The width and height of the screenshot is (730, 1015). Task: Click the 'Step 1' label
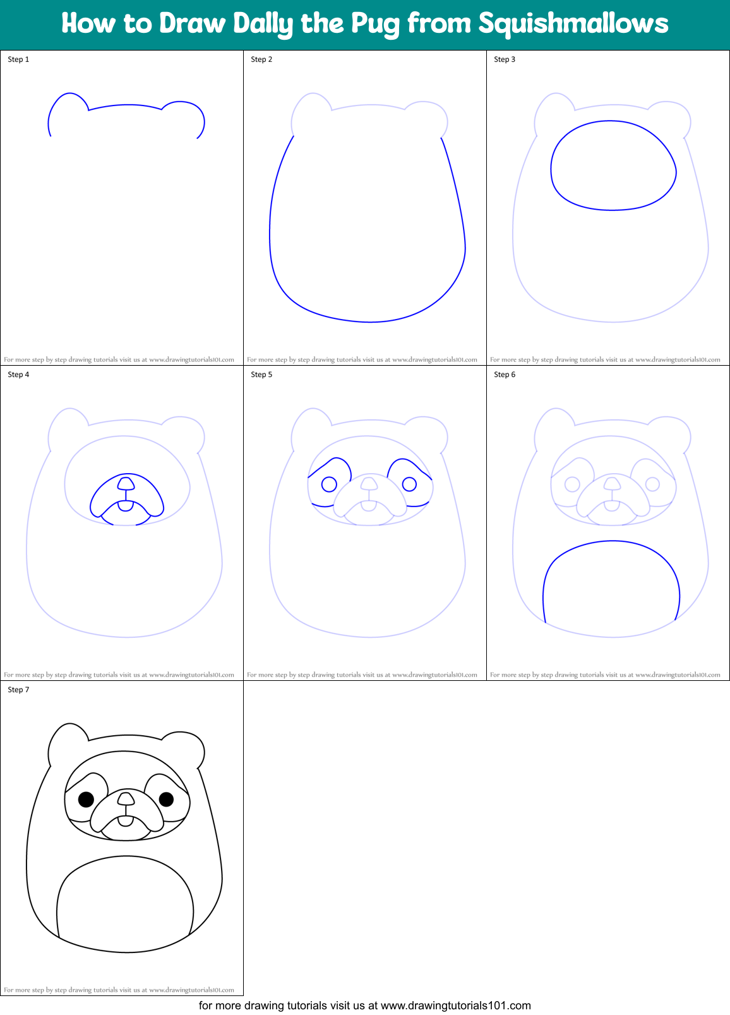[18, 59]
